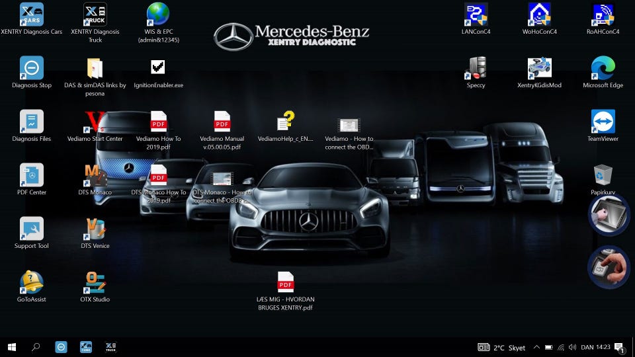Click Diagnosis Stop taskbar icon
Viewport: 635px width, 357px height.
[61, 347]
